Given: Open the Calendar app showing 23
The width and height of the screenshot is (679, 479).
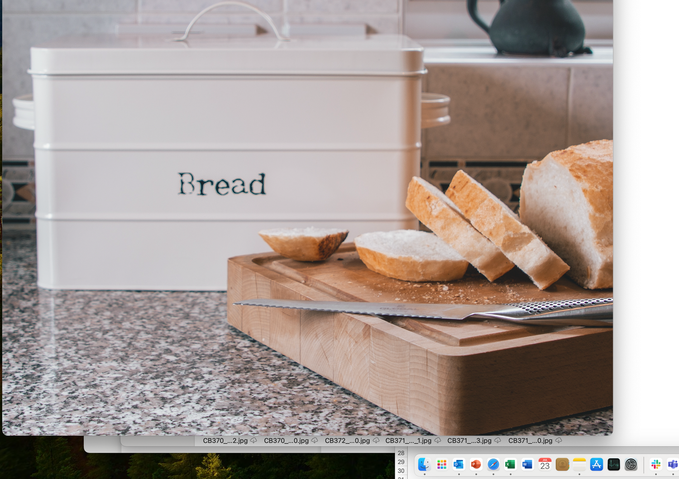Looking at the screenshot, I should pos(545,465).
